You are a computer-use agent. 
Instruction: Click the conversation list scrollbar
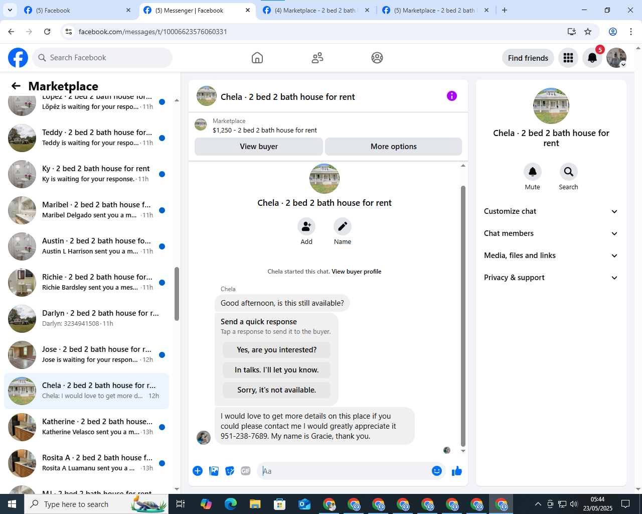(x=177, y=294)
